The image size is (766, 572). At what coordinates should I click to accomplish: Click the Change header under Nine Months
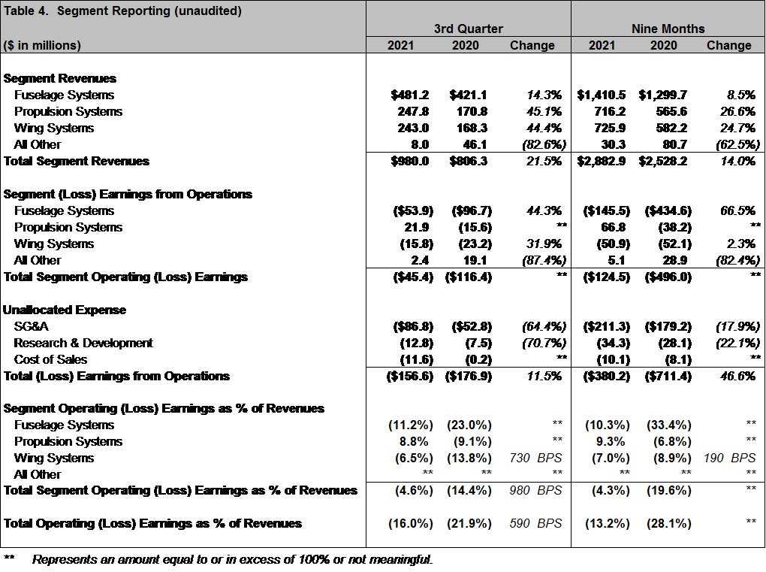(x=728, y=45)
